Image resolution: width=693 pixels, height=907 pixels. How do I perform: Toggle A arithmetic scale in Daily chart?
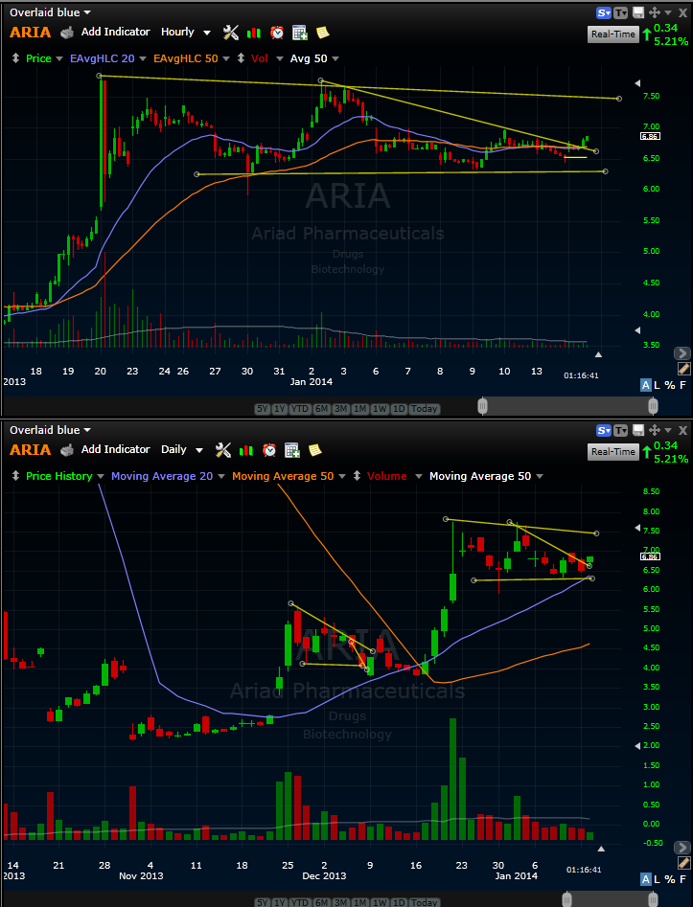click(x=645, y=879)
